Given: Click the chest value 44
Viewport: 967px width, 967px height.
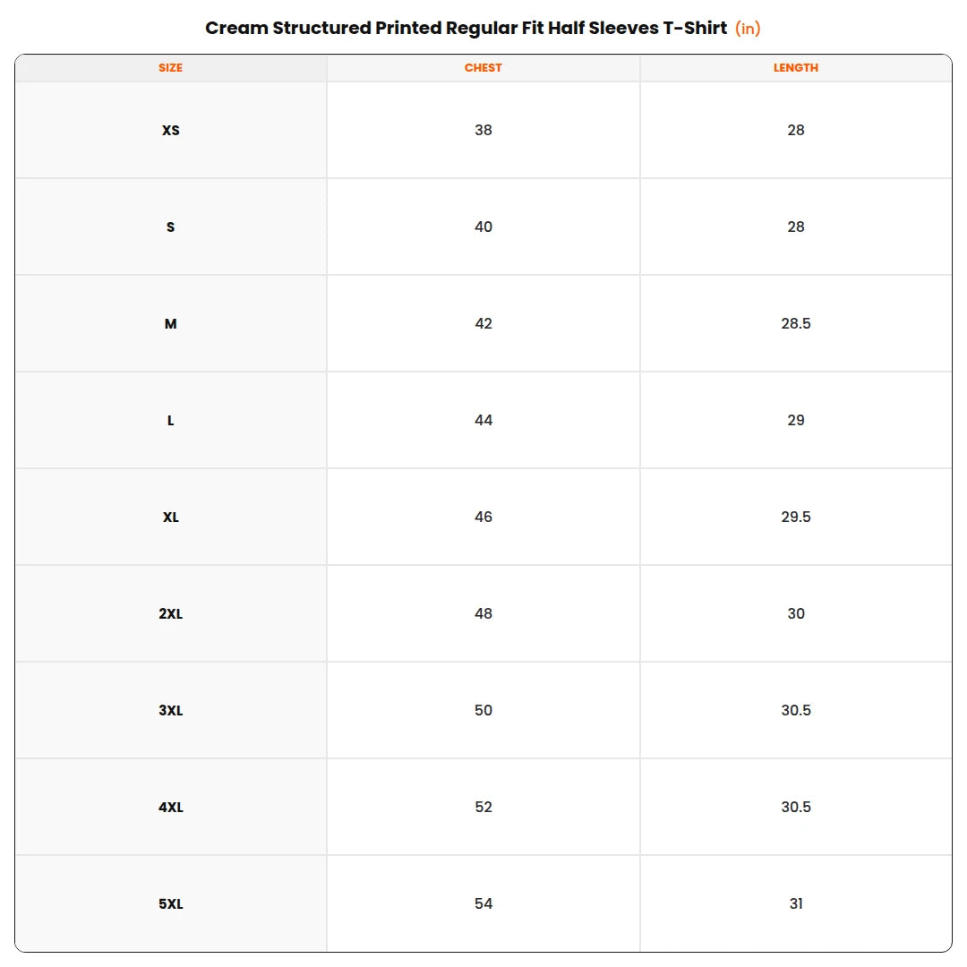Looking at the screenshot, I should click(483, 420).
